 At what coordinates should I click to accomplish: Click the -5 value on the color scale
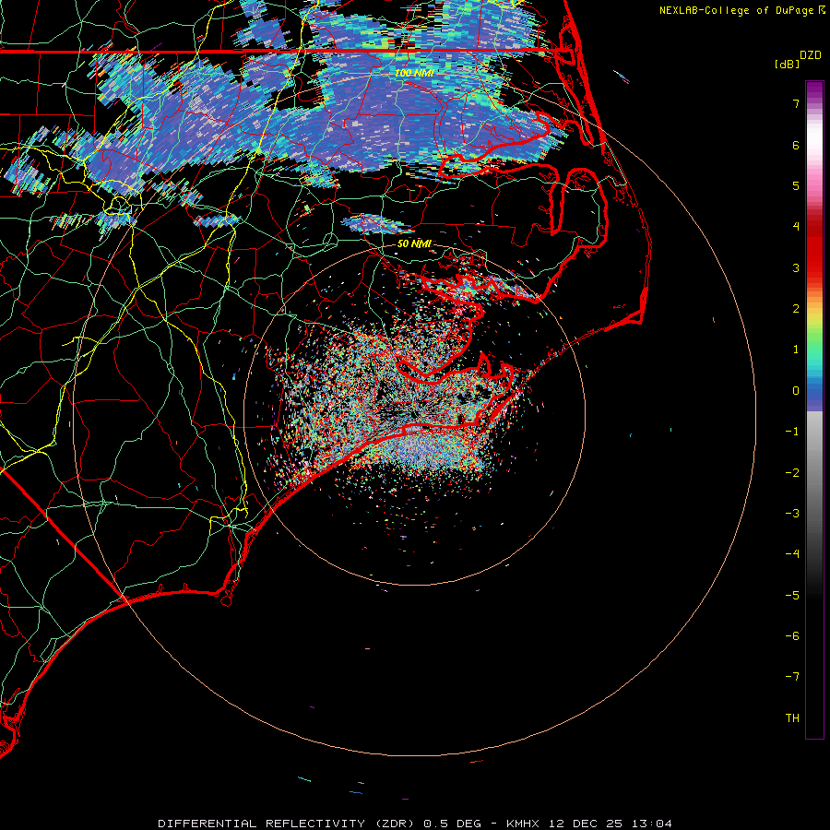[x=792, y=596]
